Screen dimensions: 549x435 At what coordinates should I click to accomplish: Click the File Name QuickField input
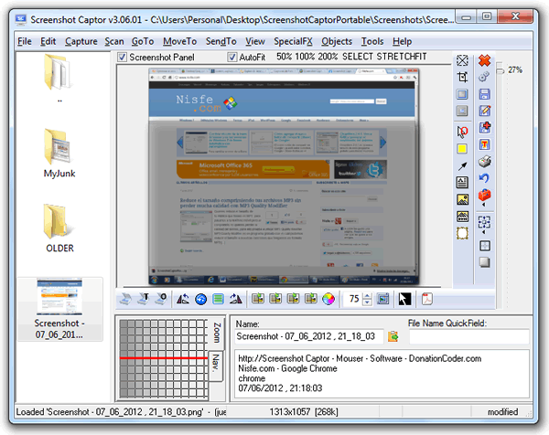click(469, 336)
